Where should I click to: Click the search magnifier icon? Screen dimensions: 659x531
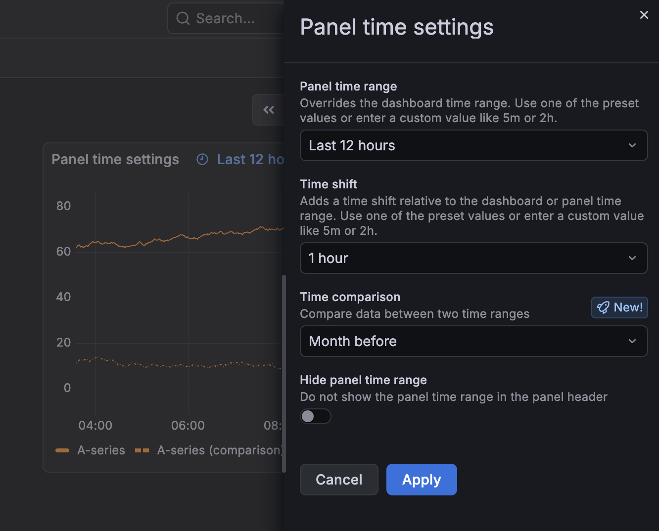click(183, 18)
